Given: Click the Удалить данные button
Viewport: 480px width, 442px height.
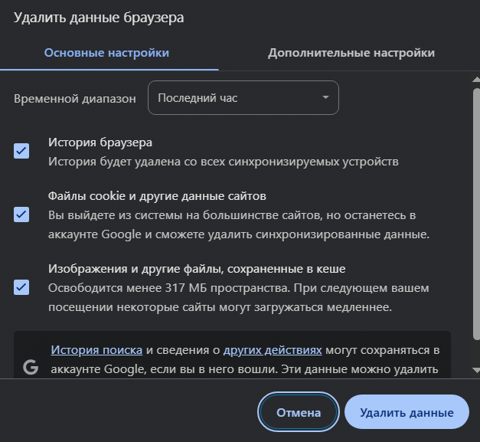Looking at the screenshot, I should point(406,413).
